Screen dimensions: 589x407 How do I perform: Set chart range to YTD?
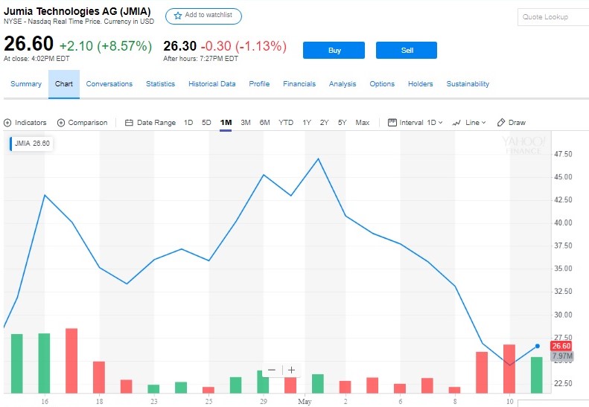[286, 123]
